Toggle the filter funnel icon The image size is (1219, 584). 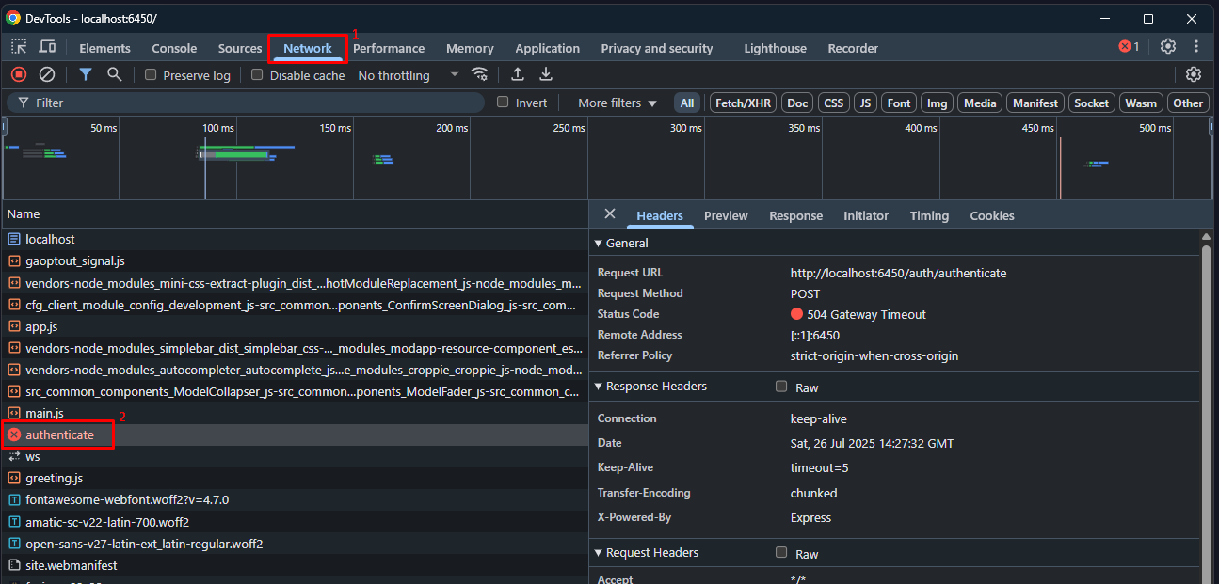[x=86, y=74]
